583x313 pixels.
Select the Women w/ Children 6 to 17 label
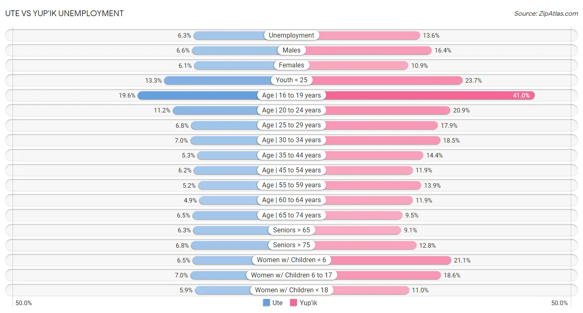point(291,275)
